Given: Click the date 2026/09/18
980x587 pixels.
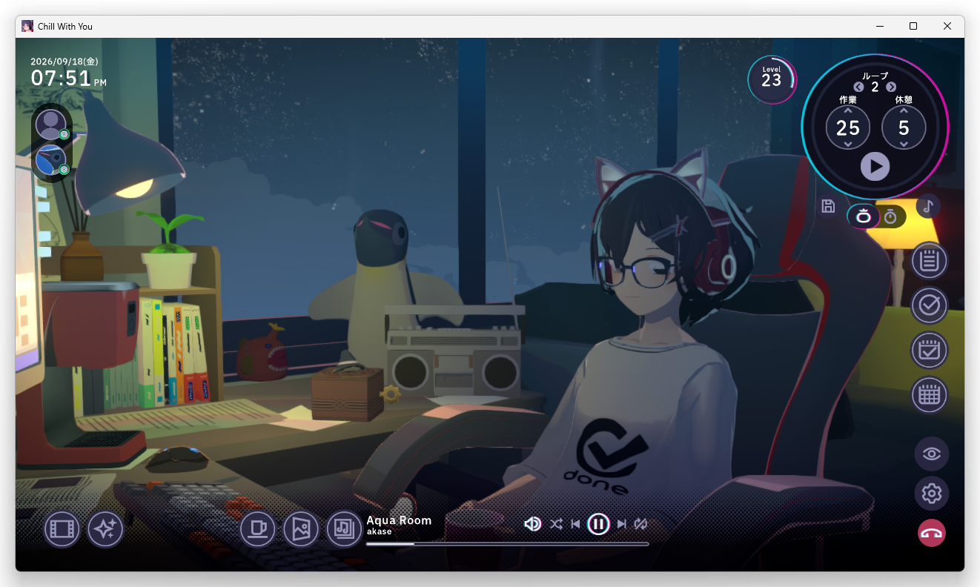Looking at the screenshot, I should click(x=64, y=62).
